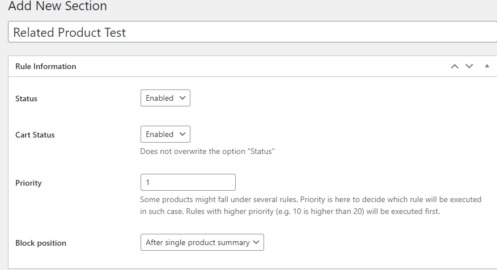The image size is (497, 270).
Task: Focus the section title field 'Related Product Test'
Action: [252, 32]
